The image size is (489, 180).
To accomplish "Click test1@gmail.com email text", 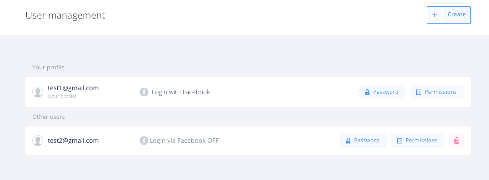I will click(x=73, y=88).
